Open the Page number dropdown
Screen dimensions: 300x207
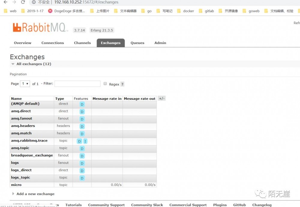25,84
